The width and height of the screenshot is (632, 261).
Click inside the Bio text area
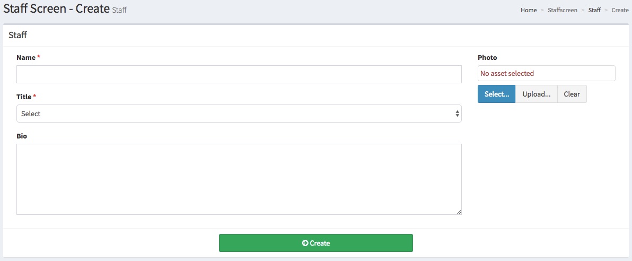pos(239,179)
